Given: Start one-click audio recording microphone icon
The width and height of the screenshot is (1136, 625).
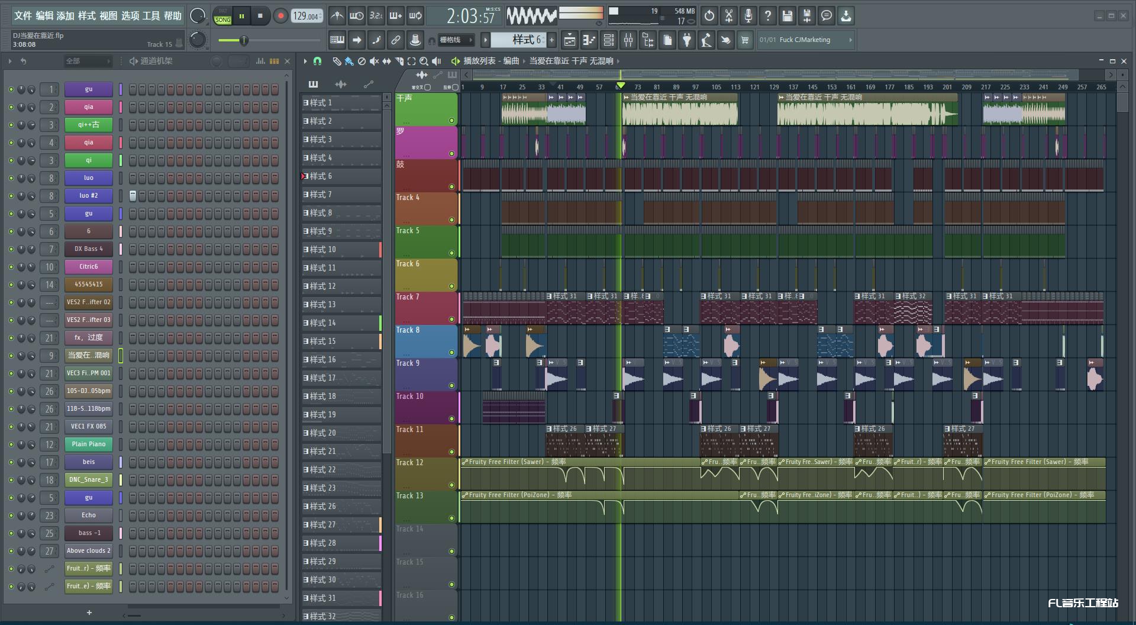Looking at the screenshot, I should (748, 16).
